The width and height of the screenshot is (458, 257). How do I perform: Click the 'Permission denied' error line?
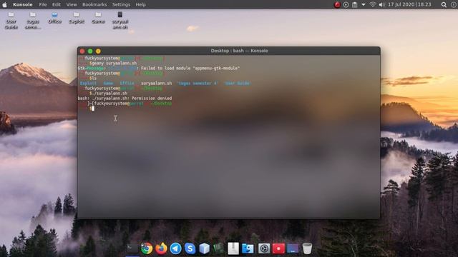click(x=125, y=99)
